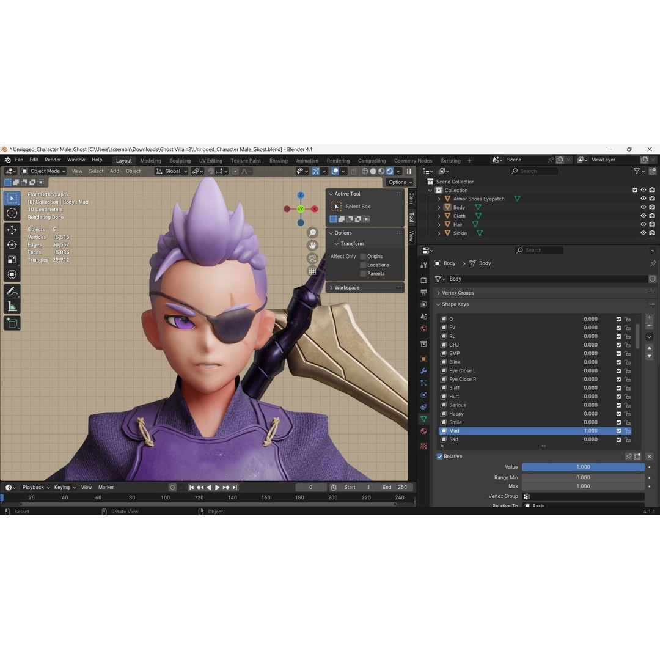Expand the Workspace panel
Image resolution: width=660 pixels, height=660 pixels.
(347, 287)
